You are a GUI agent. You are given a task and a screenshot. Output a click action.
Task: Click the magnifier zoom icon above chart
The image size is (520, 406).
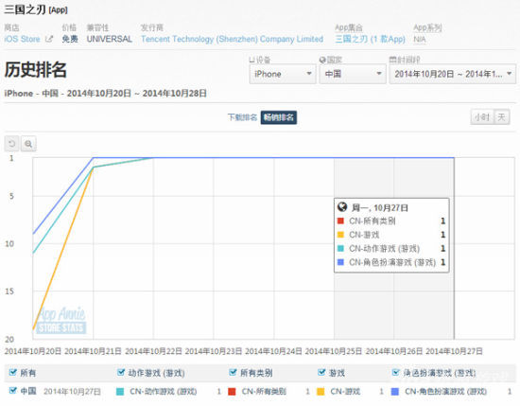coord(28,144)
